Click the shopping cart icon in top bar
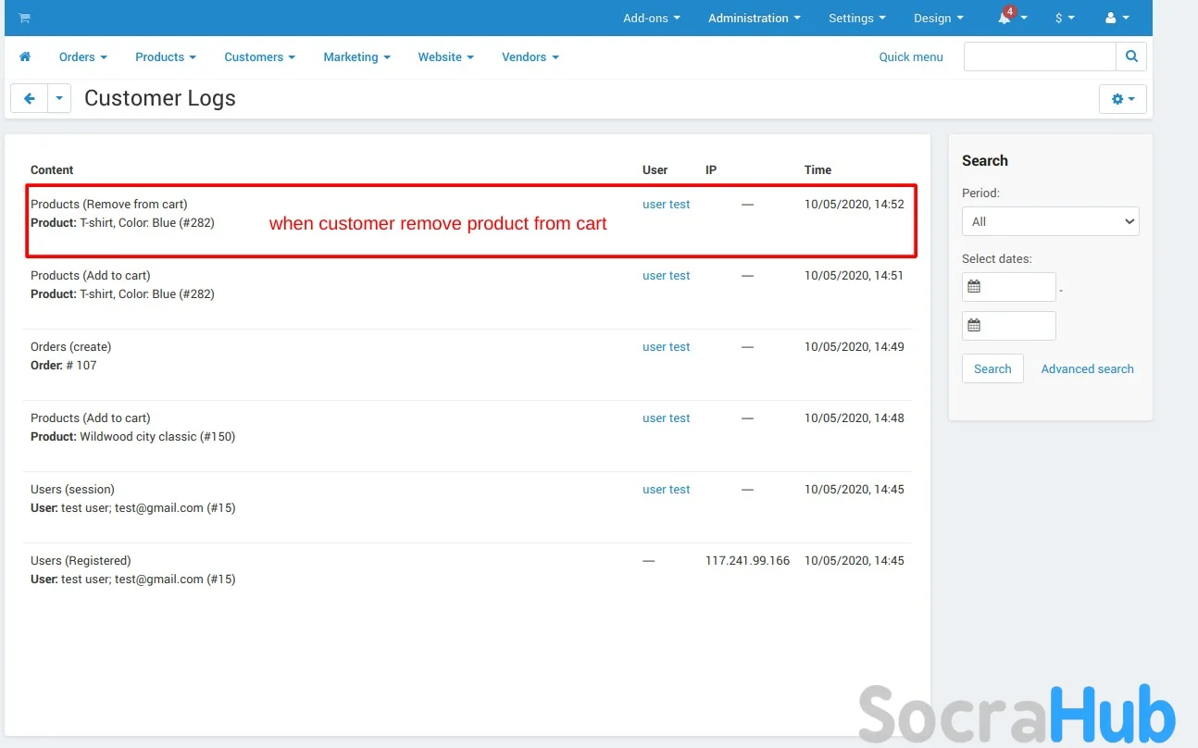The image size is (1198, 748). (x=24, y=19)
